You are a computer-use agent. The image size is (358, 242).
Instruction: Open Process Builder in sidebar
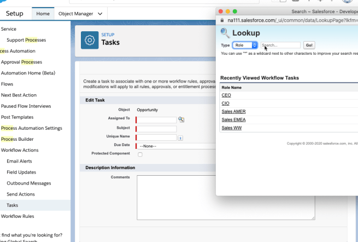17,139
